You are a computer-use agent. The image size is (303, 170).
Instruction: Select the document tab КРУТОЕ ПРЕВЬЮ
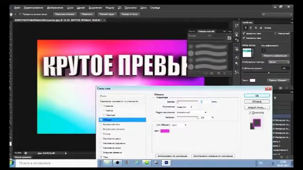pos(58,20)
